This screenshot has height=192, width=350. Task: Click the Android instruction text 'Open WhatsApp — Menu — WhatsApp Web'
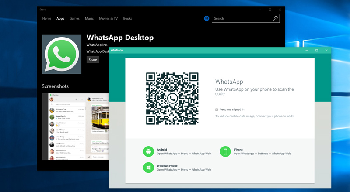(184, 154)
